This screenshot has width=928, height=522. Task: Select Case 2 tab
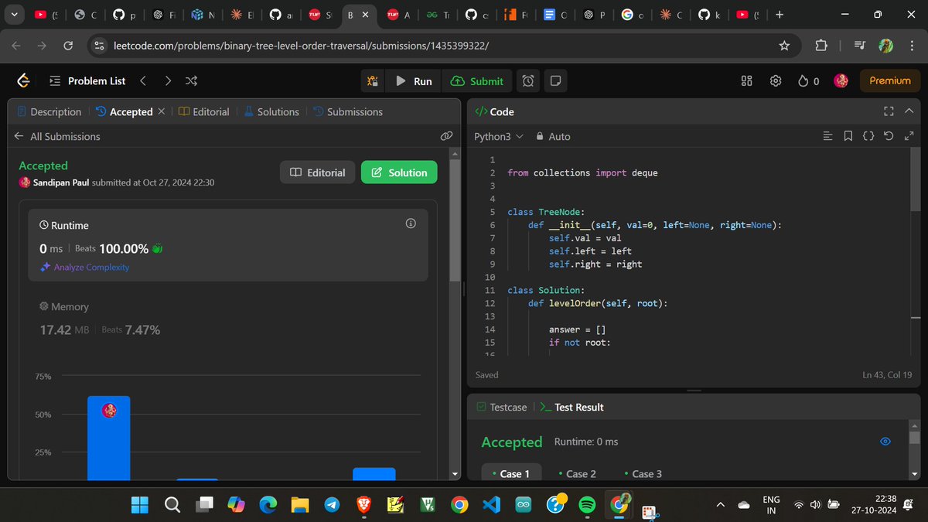[577, 473]
